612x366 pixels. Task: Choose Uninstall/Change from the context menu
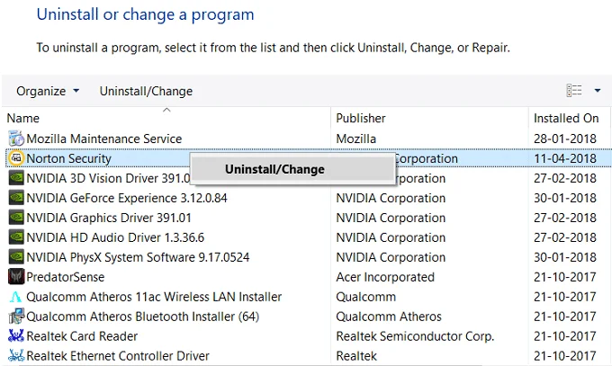tap(292, 169)
